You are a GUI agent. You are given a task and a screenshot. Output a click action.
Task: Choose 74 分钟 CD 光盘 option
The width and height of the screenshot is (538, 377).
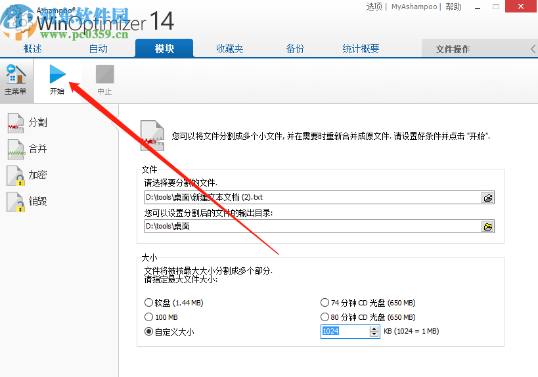point(368,303)
